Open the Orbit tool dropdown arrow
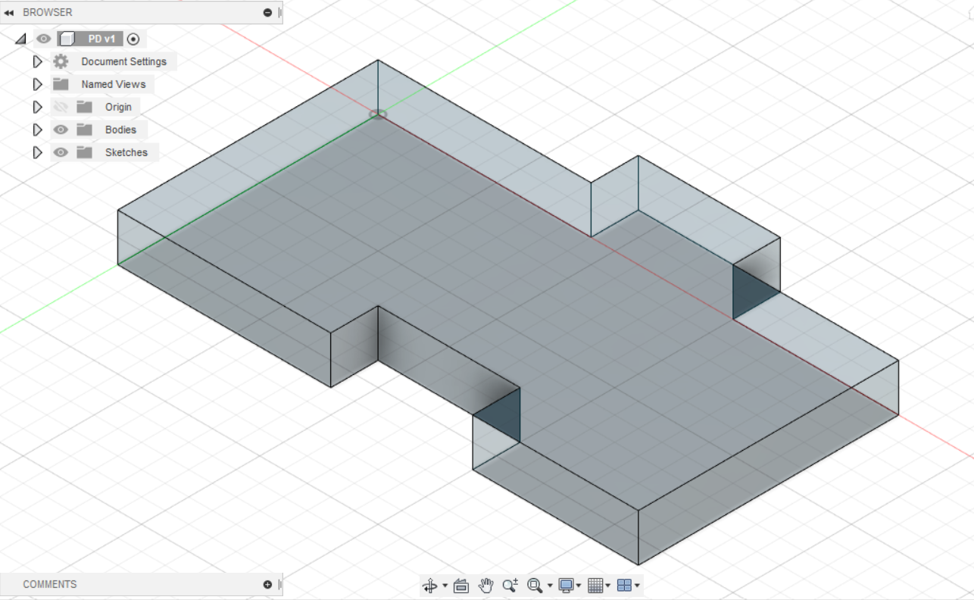 pos(445,586)
